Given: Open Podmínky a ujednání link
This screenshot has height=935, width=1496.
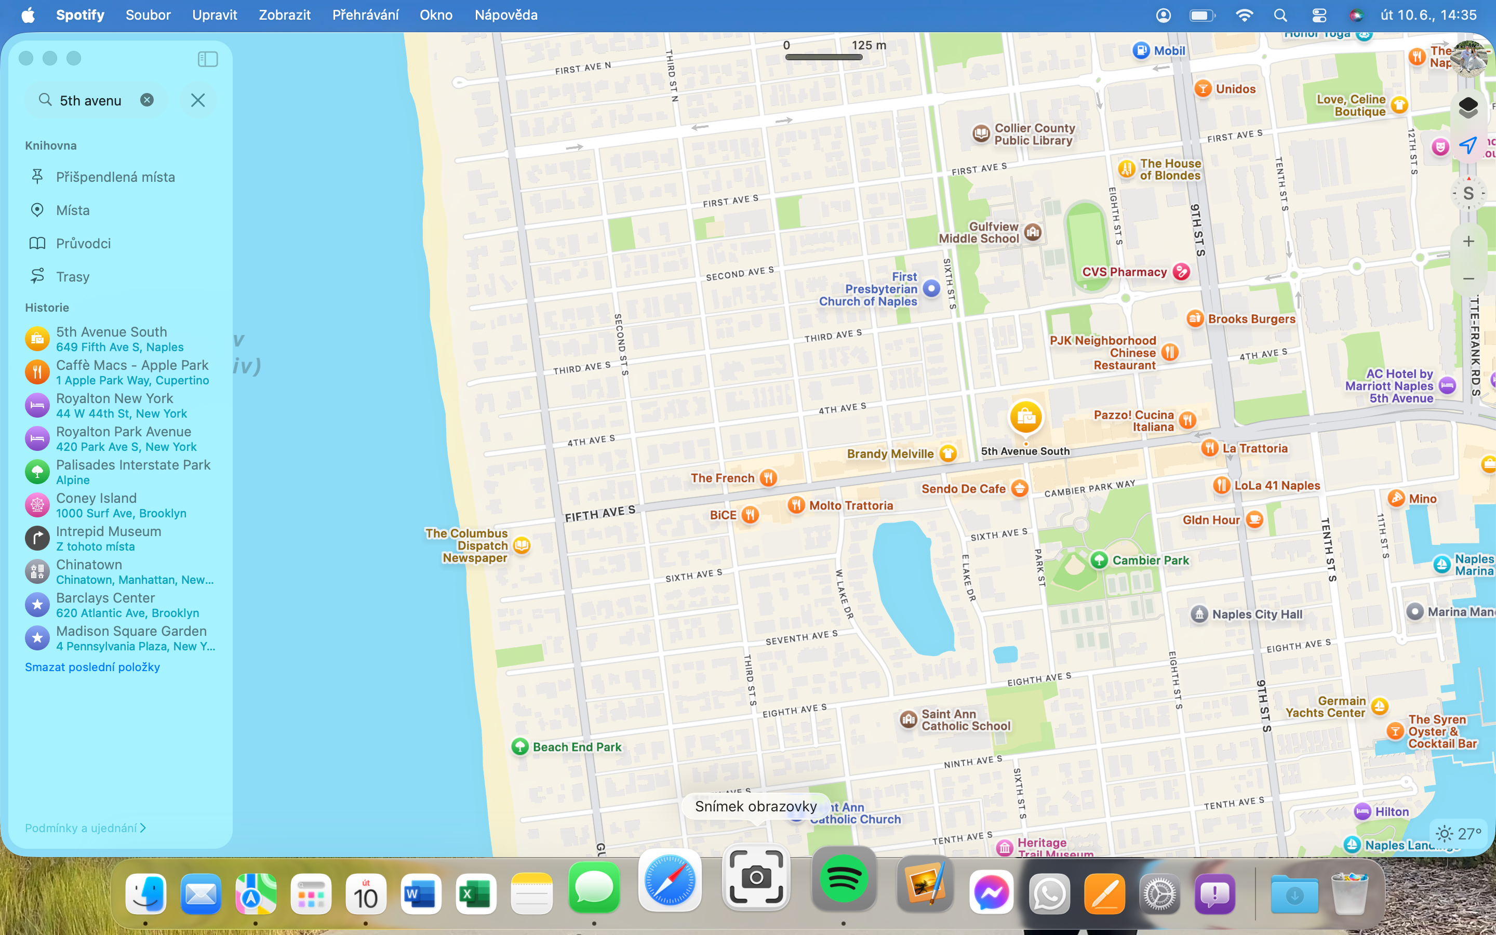Looking at the screenshot, I should coord(85,828).
